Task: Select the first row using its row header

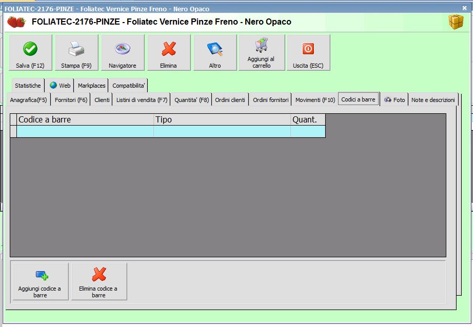Action: 13,132
